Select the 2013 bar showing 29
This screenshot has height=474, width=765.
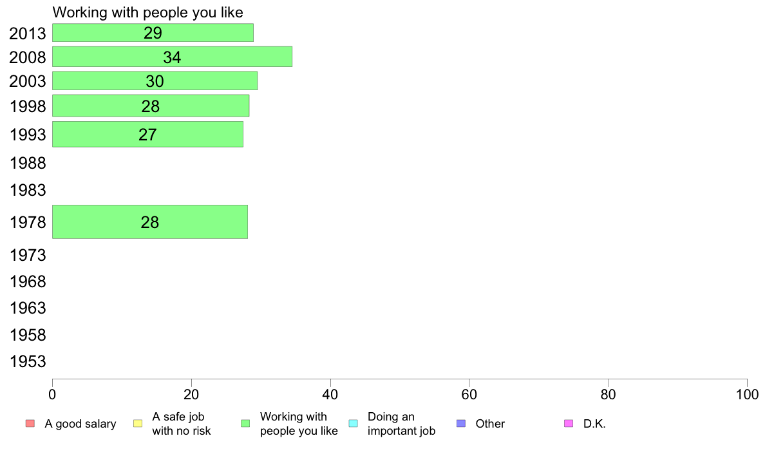(x=153, y=33)
